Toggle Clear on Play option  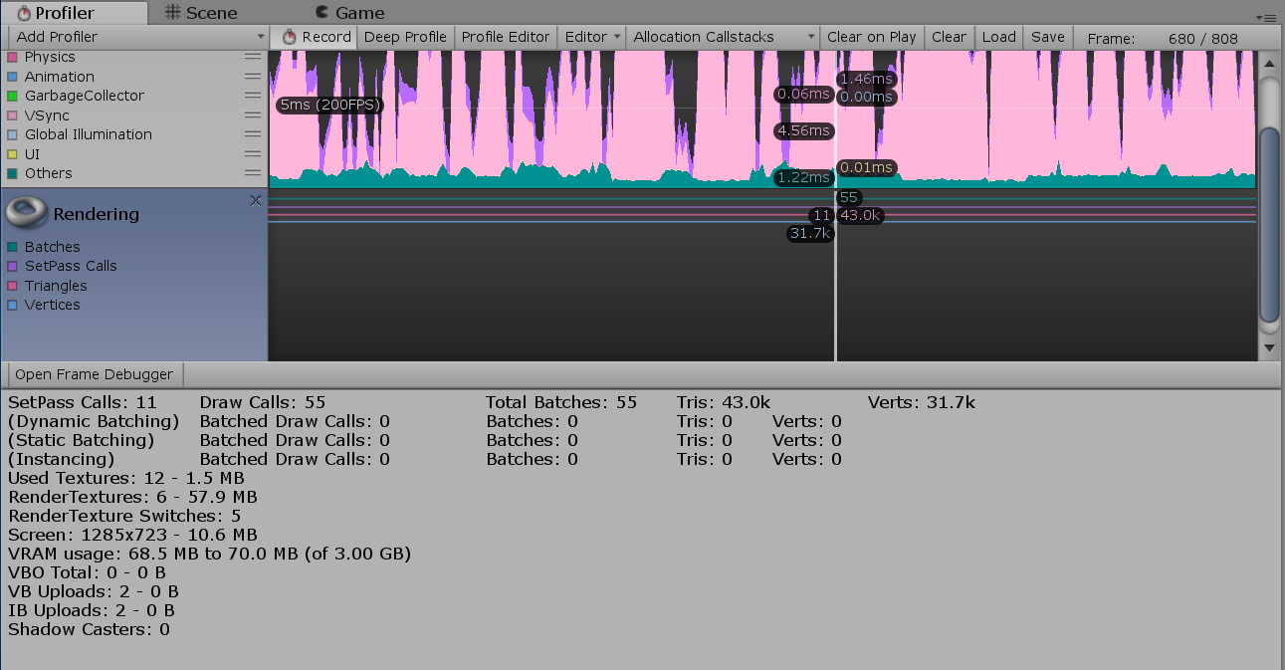[x=871, y=37]
